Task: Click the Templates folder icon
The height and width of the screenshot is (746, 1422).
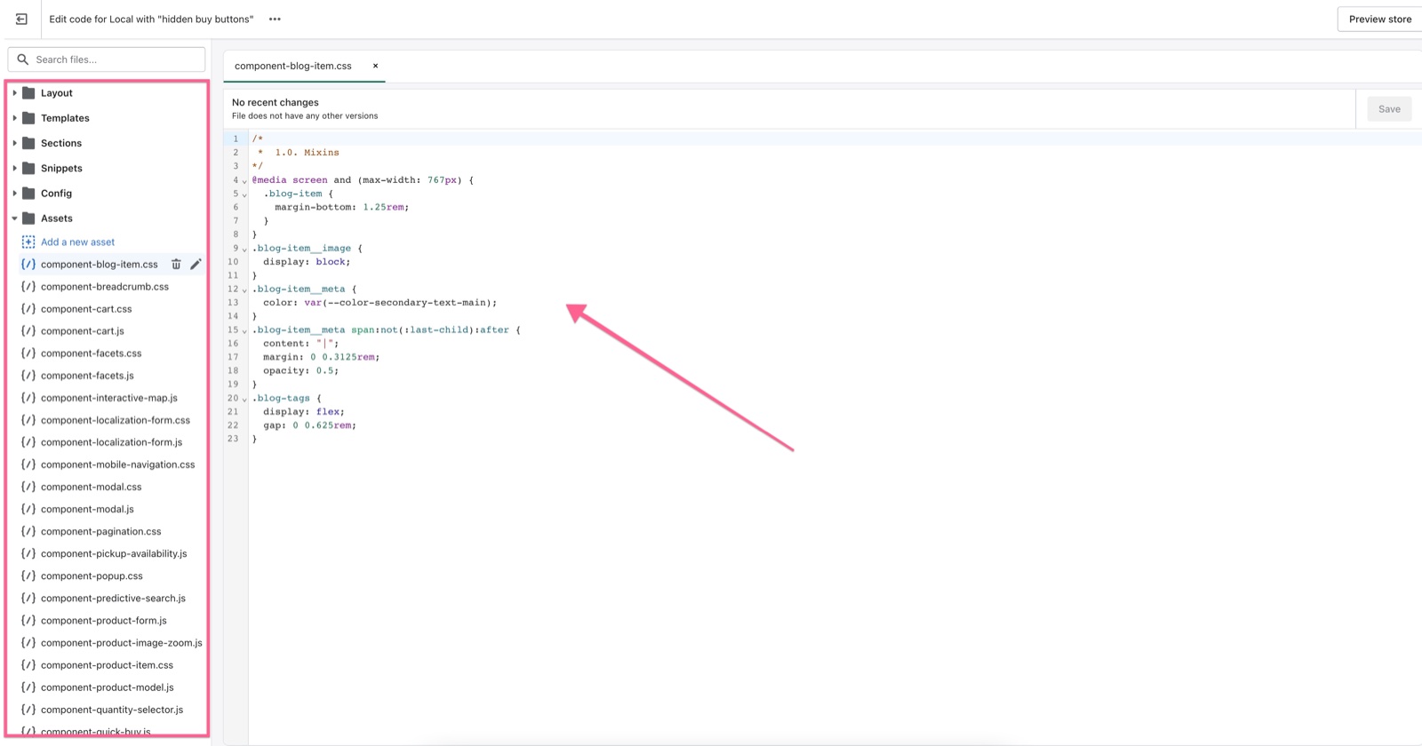Action: [28, 117]
